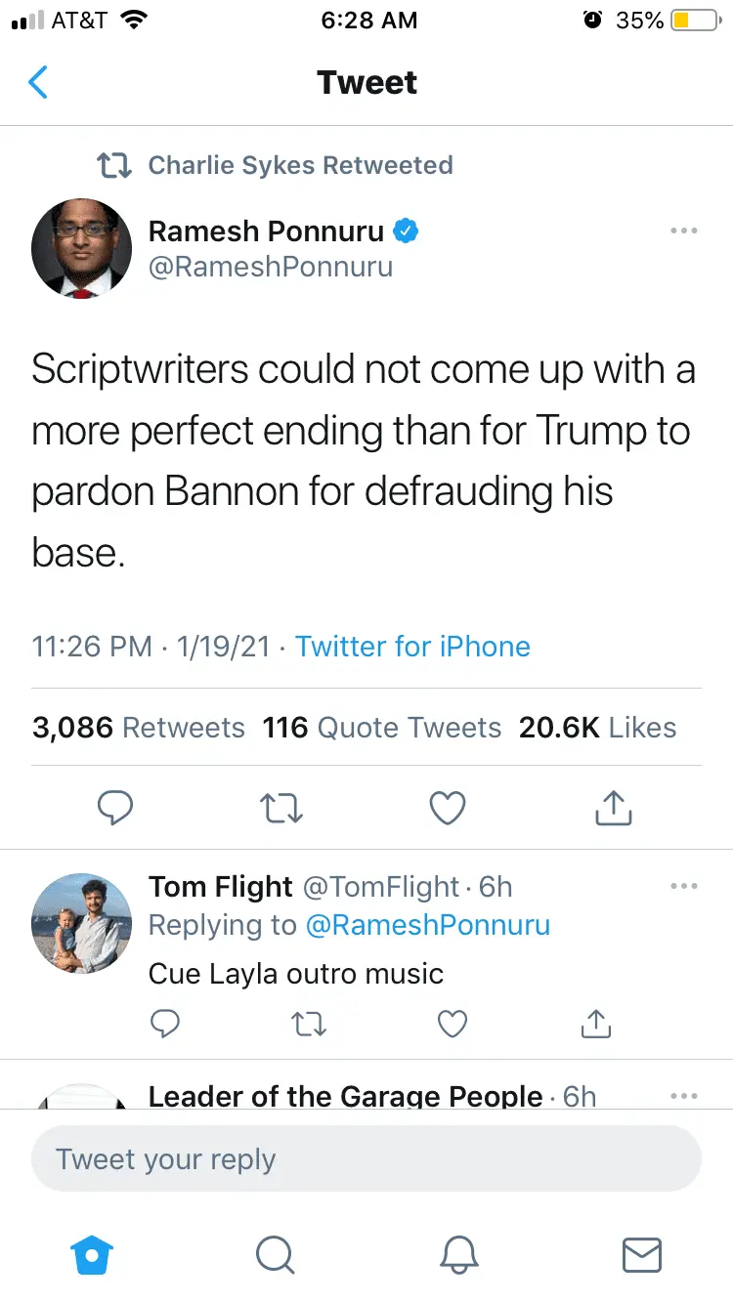View the 3,086 Retweets list

[139, 728]
